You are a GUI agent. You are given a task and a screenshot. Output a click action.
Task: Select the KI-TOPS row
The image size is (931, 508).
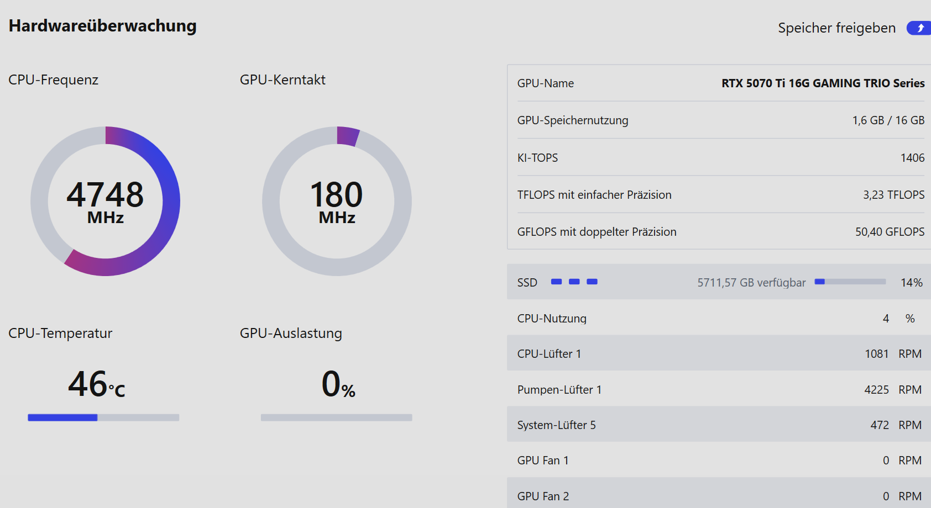coord(720,158)
